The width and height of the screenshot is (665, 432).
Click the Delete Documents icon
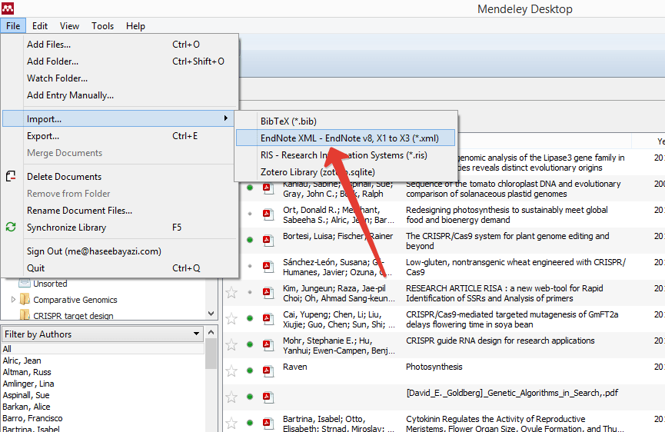11,176
